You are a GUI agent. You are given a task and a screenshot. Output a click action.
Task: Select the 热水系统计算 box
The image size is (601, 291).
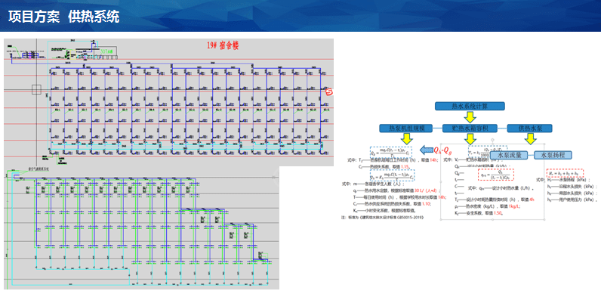(470, 106)
